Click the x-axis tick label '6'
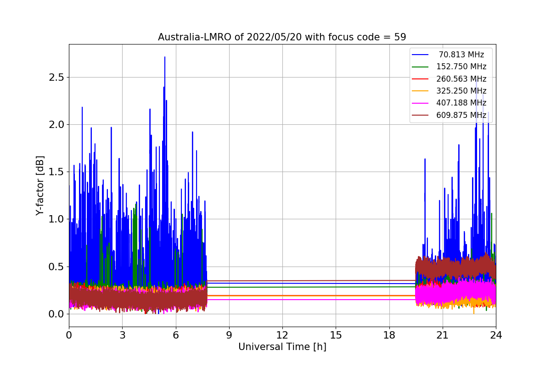Image resolution: width=551 pixels, height=367 pixels. (x=176, y=335)
